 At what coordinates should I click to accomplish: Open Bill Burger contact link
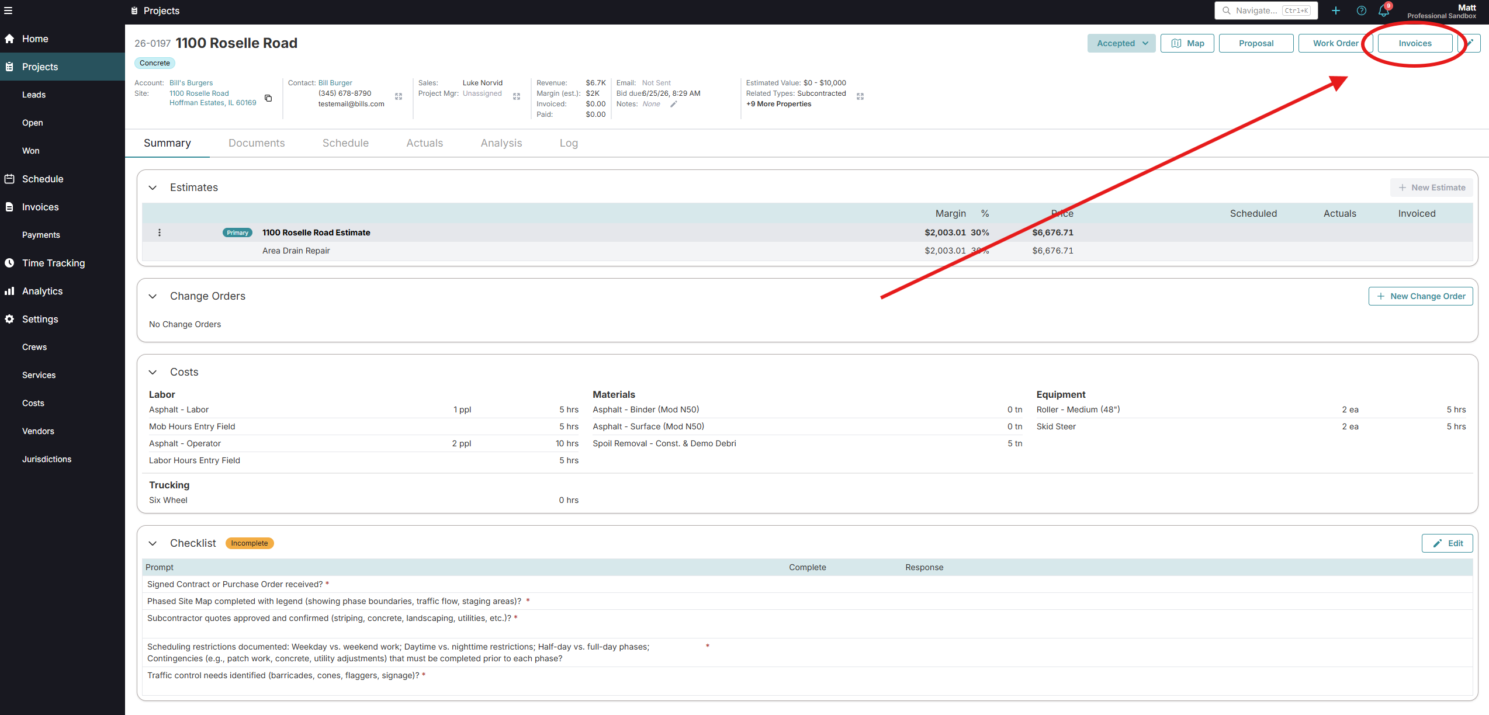coord(335,83)
